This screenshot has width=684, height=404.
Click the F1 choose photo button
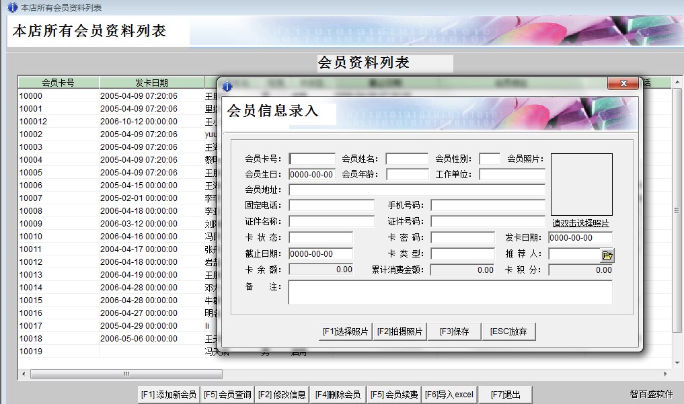pos(345,331)
